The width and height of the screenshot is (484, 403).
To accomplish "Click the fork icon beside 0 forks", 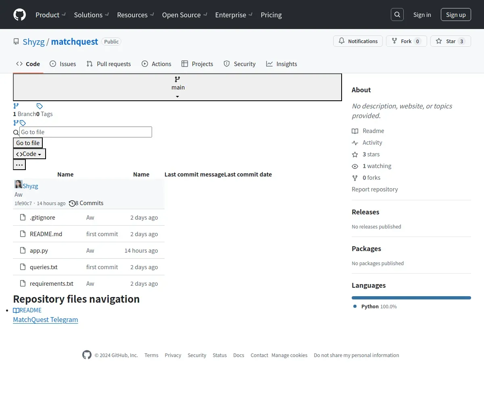I will coord(355,178).
